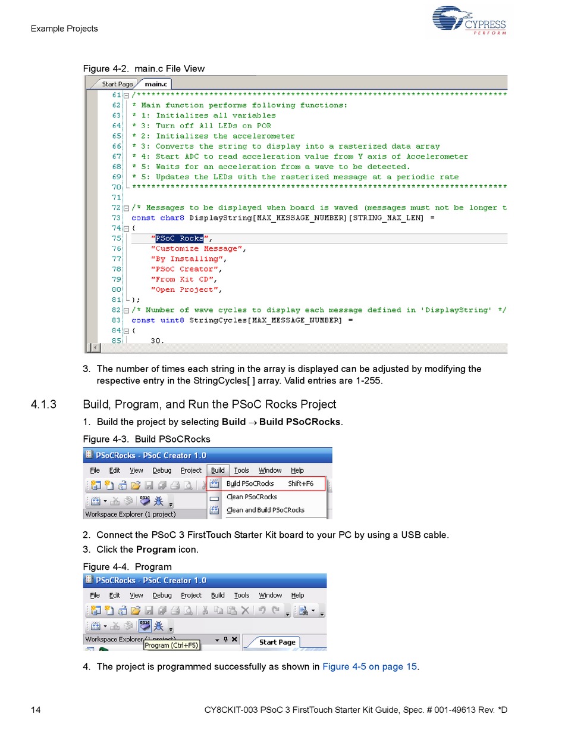565x739 pixels.
Task: Collapse the brace block at line 74
Action: (x=126, y=228)
